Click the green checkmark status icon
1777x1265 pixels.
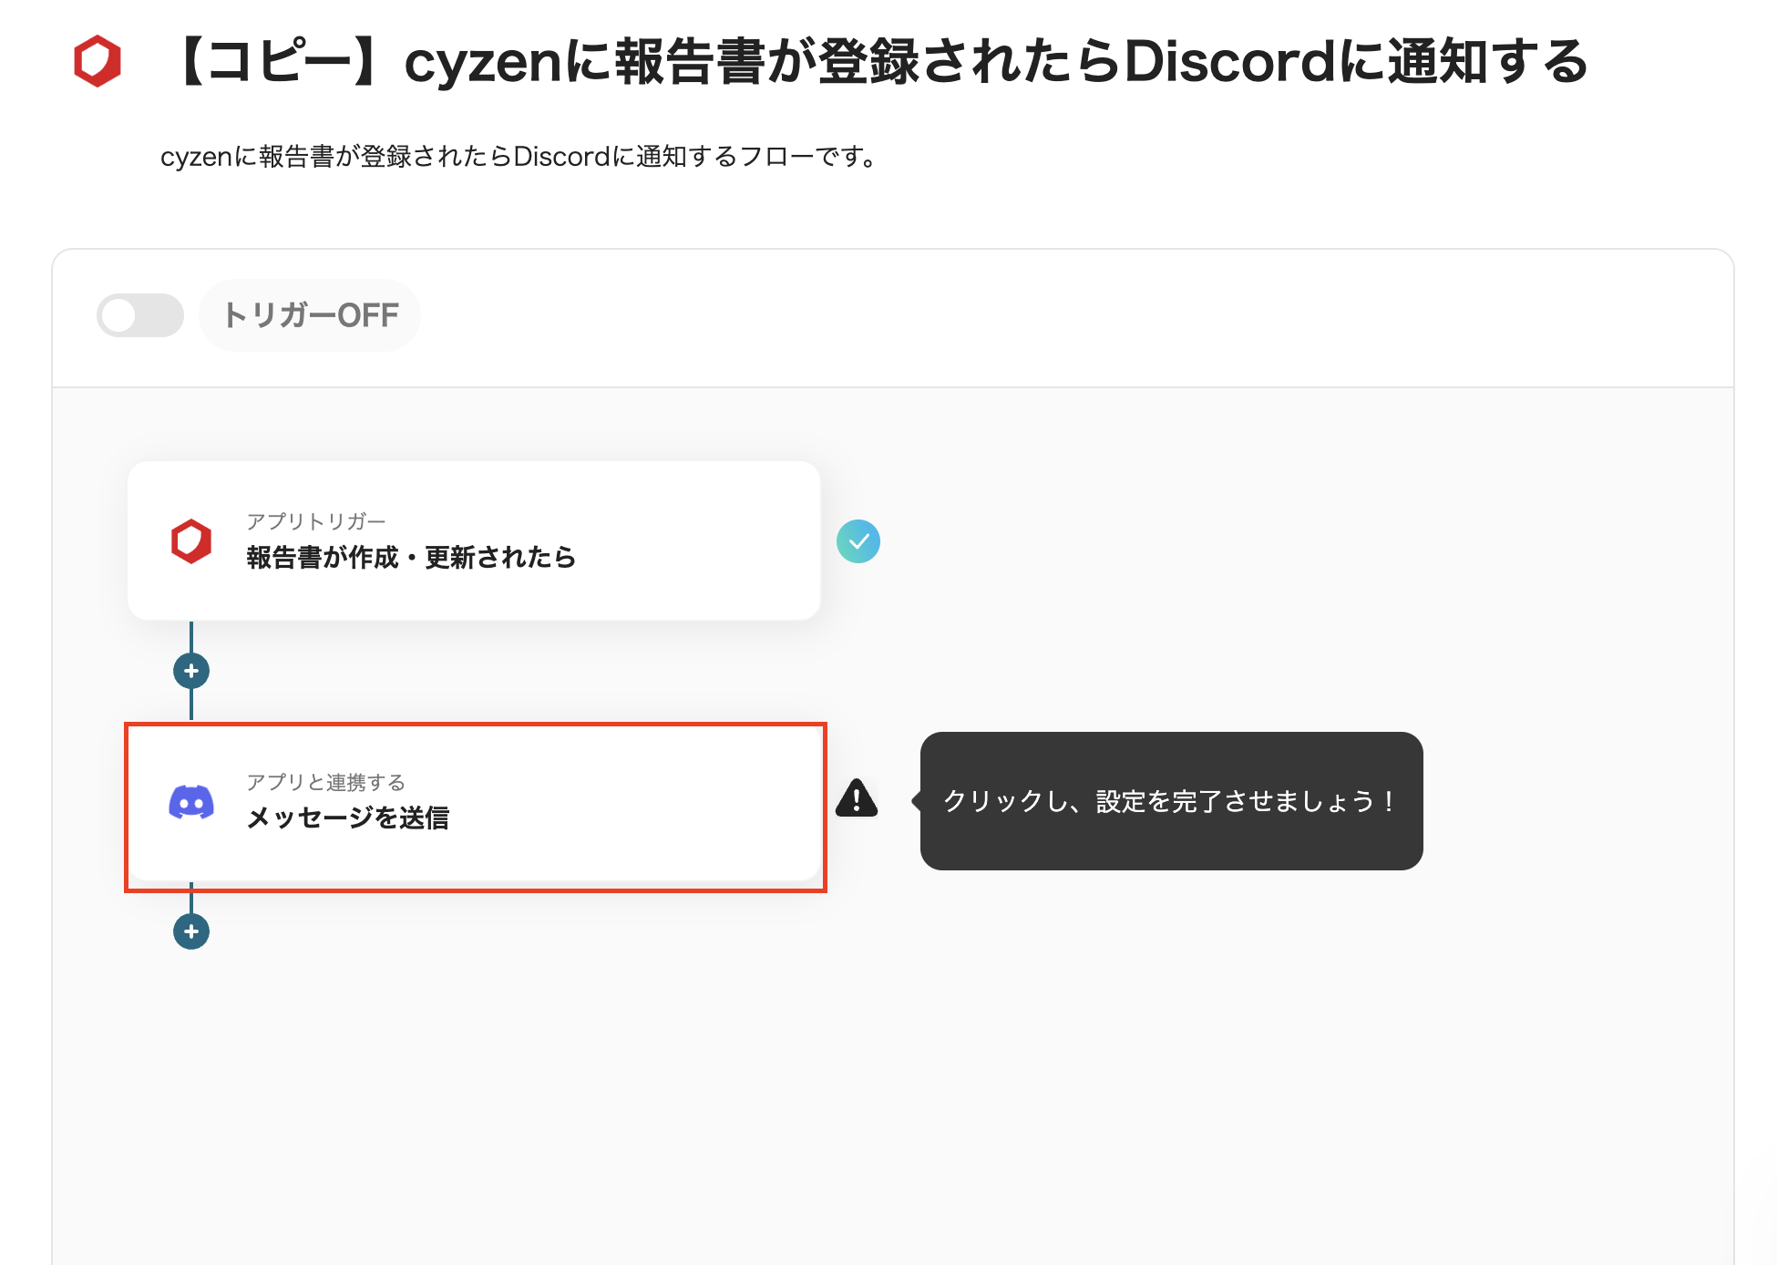pyautogui.click(x=858, y=541)
